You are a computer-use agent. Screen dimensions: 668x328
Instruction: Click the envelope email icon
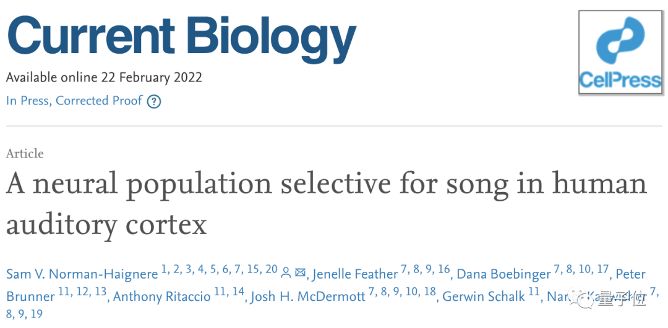[301, 272]
